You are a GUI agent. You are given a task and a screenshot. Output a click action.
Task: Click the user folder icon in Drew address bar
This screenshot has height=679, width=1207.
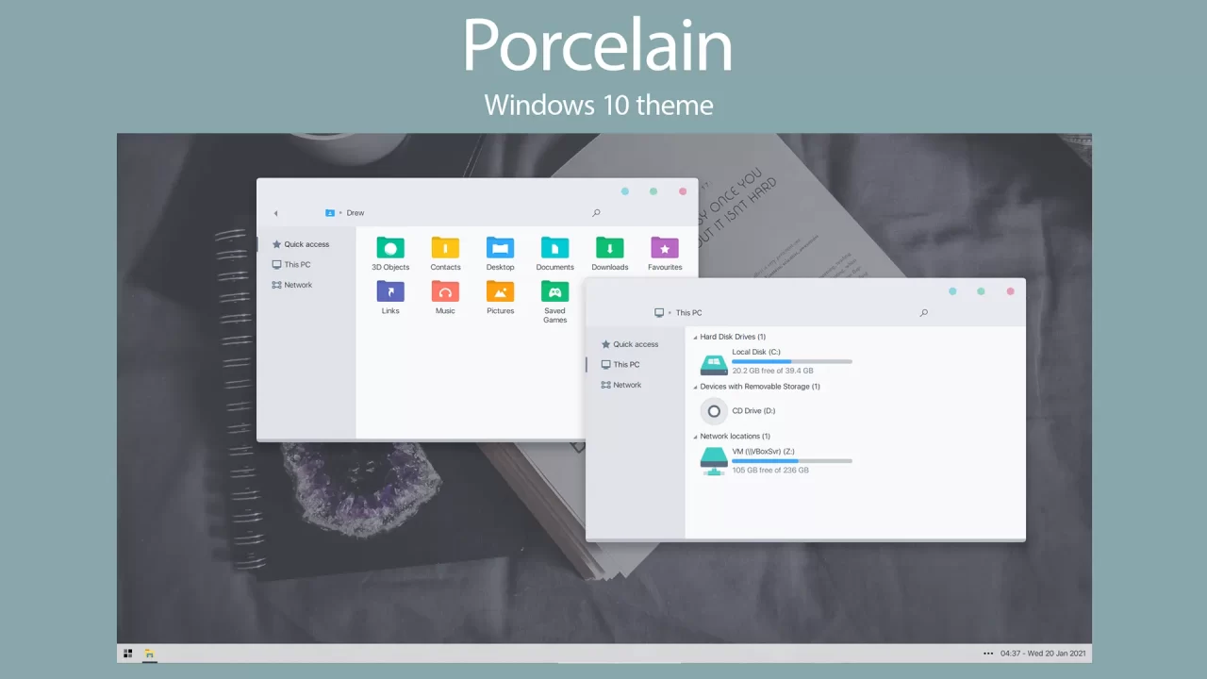tap(330, 213)
